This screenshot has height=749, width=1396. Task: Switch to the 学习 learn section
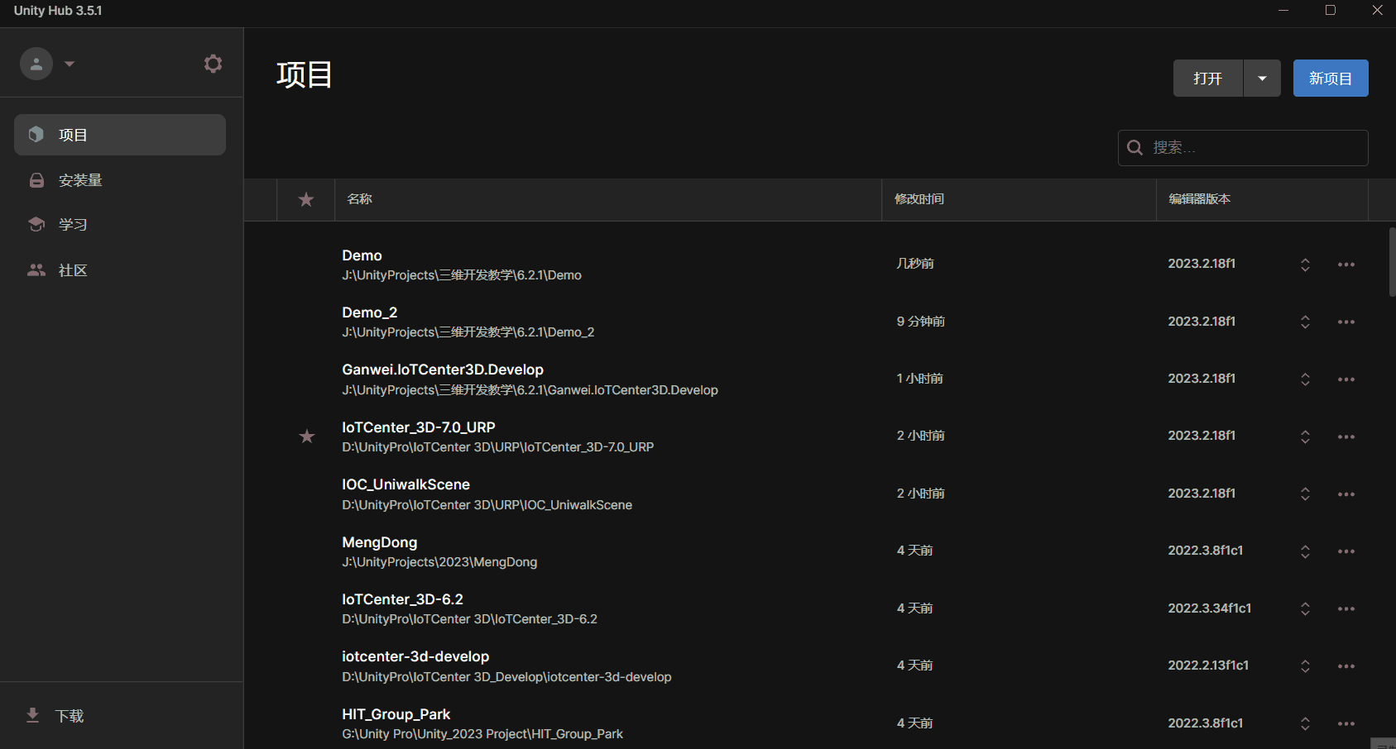coord(72,225)
